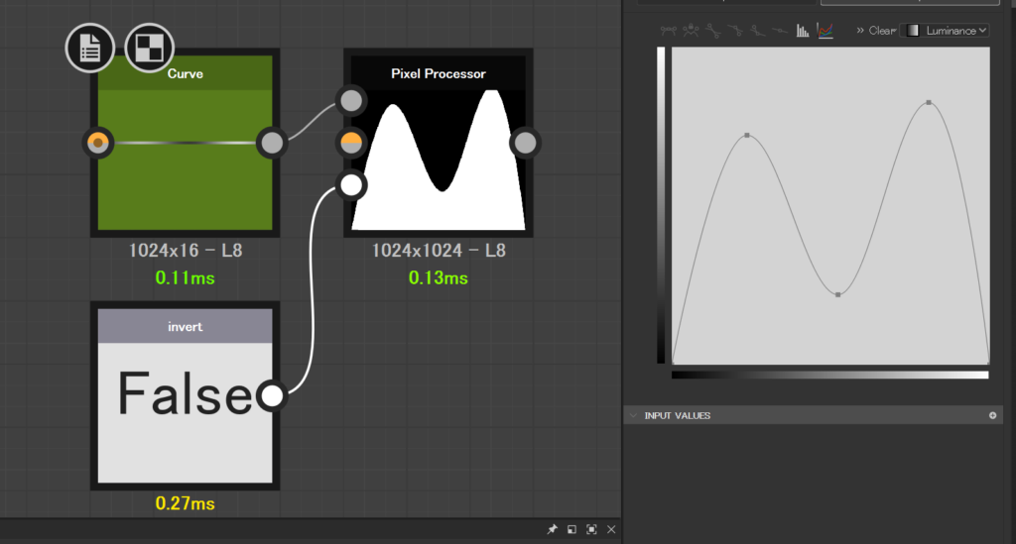
Task: Toggle the RGB curves overlay icon
Action: (825, 31)
